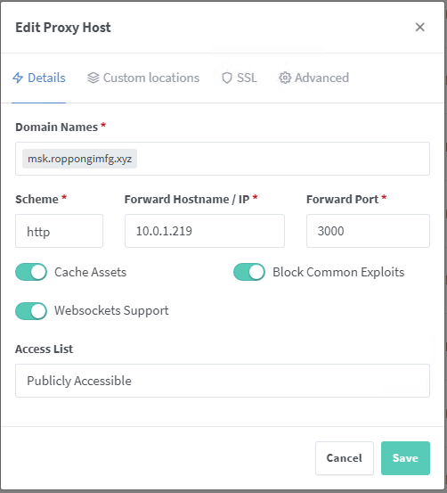Viewport: 447px width, 493px height.
Task: Disable the Cache Assets toggle
Action: click(x=31, y=272)
